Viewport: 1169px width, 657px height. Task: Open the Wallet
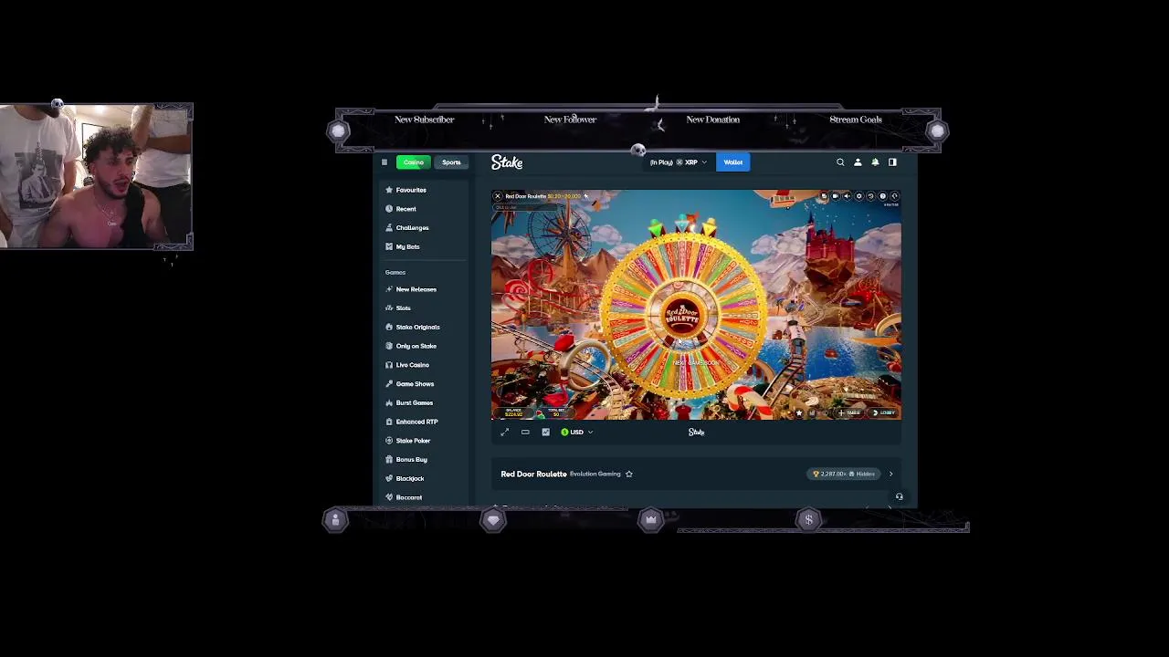click(x=733, y=162)
